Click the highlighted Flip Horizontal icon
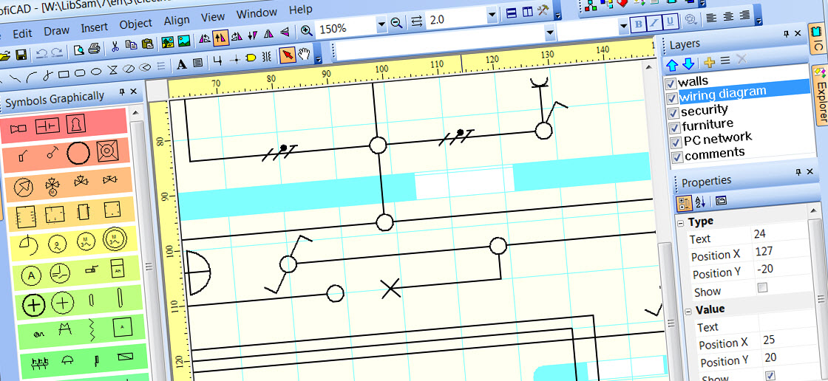 point(221,37)
